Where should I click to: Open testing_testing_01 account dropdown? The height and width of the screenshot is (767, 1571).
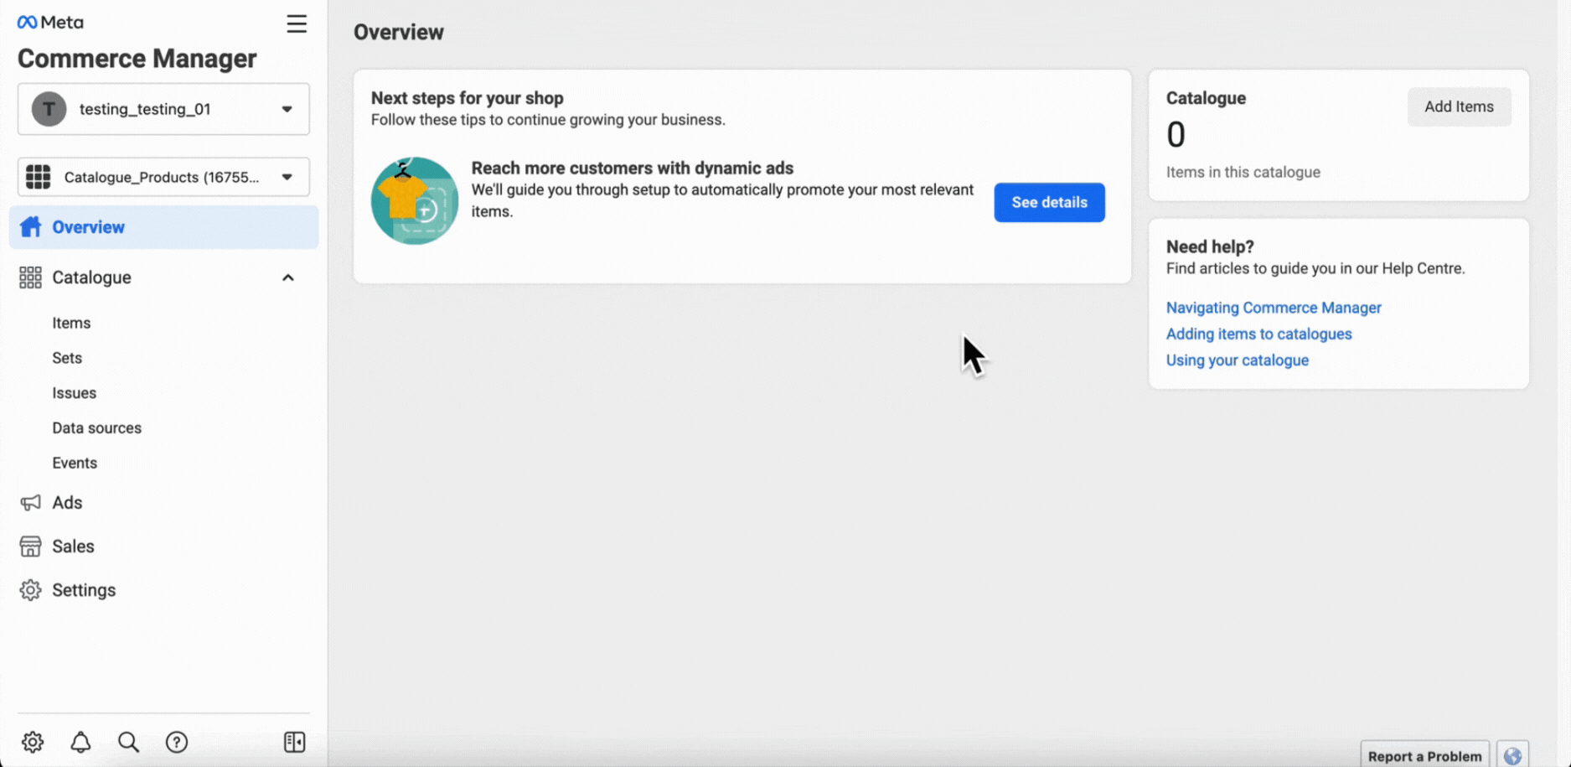(x=163, y=109)
